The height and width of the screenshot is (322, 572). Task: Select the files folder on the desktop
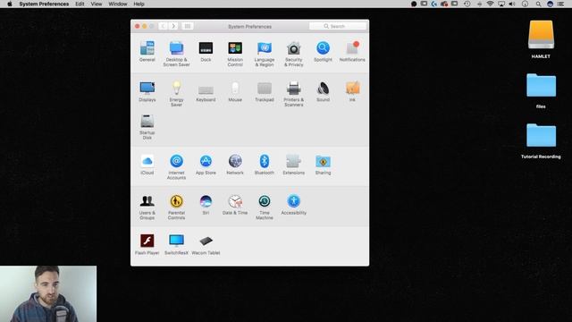pos(541,90)
